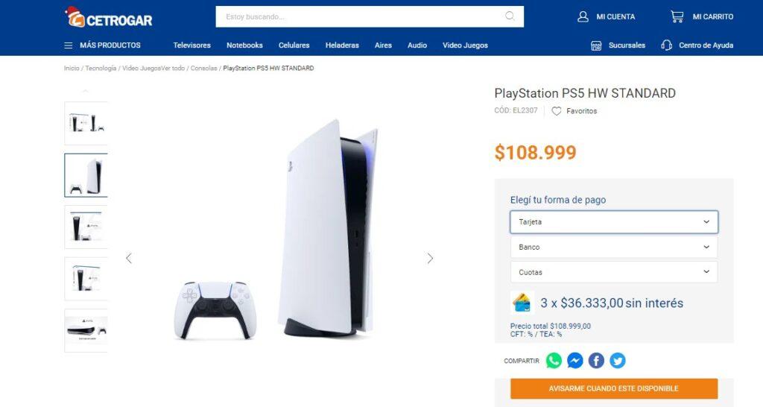The width and height of the screenshot is (763, 407).
Task: Add to Favoritos heart icon
Action: tap(556, 111)
